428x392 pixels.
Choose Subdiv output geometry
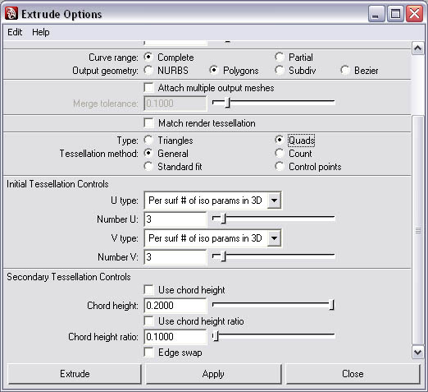click(x=280, y=71)
